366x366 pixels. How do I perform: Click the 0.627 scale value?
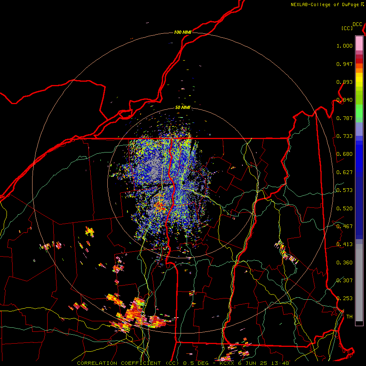pos(344,172)
